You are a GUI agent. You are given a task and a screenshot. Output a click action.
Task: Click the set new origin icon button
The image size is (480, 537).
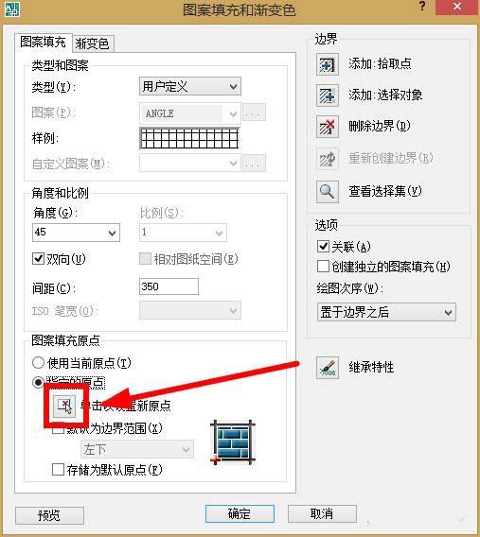click(x=64, y=407)
